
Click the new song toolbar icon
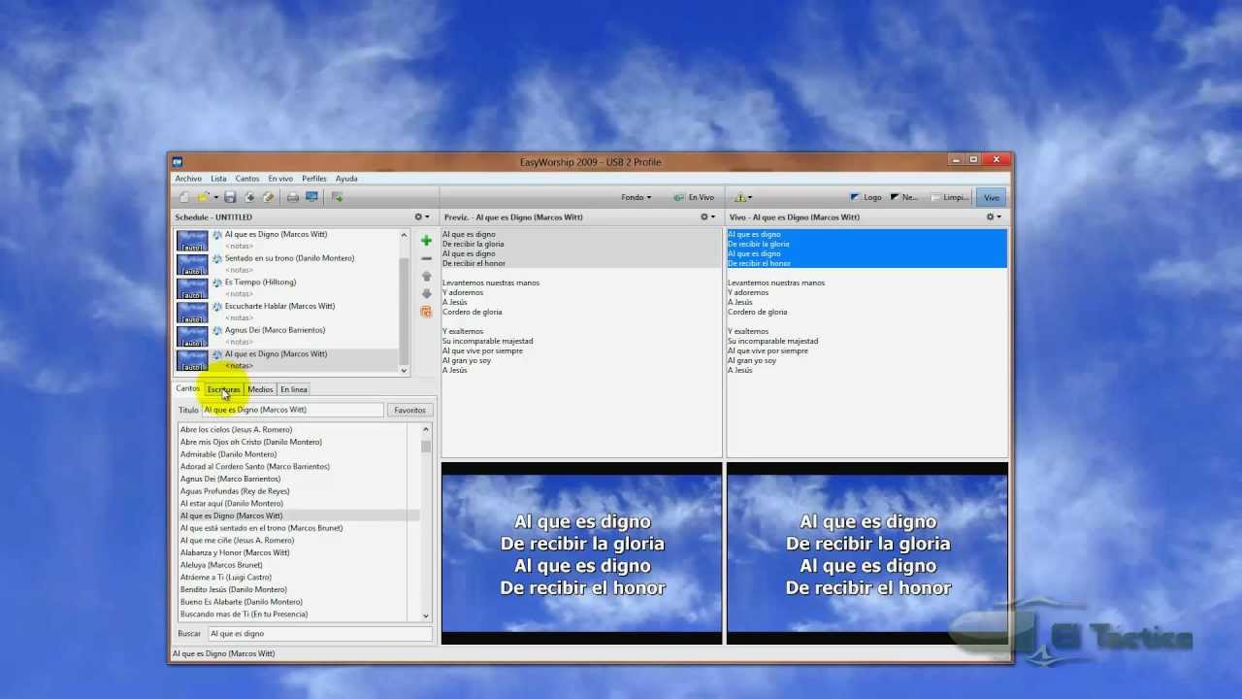pos(249,197)
